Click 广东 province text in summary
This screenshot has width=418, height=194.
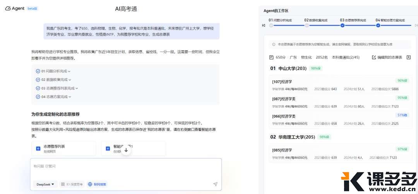pyautogui.click(x=293, y=57)
